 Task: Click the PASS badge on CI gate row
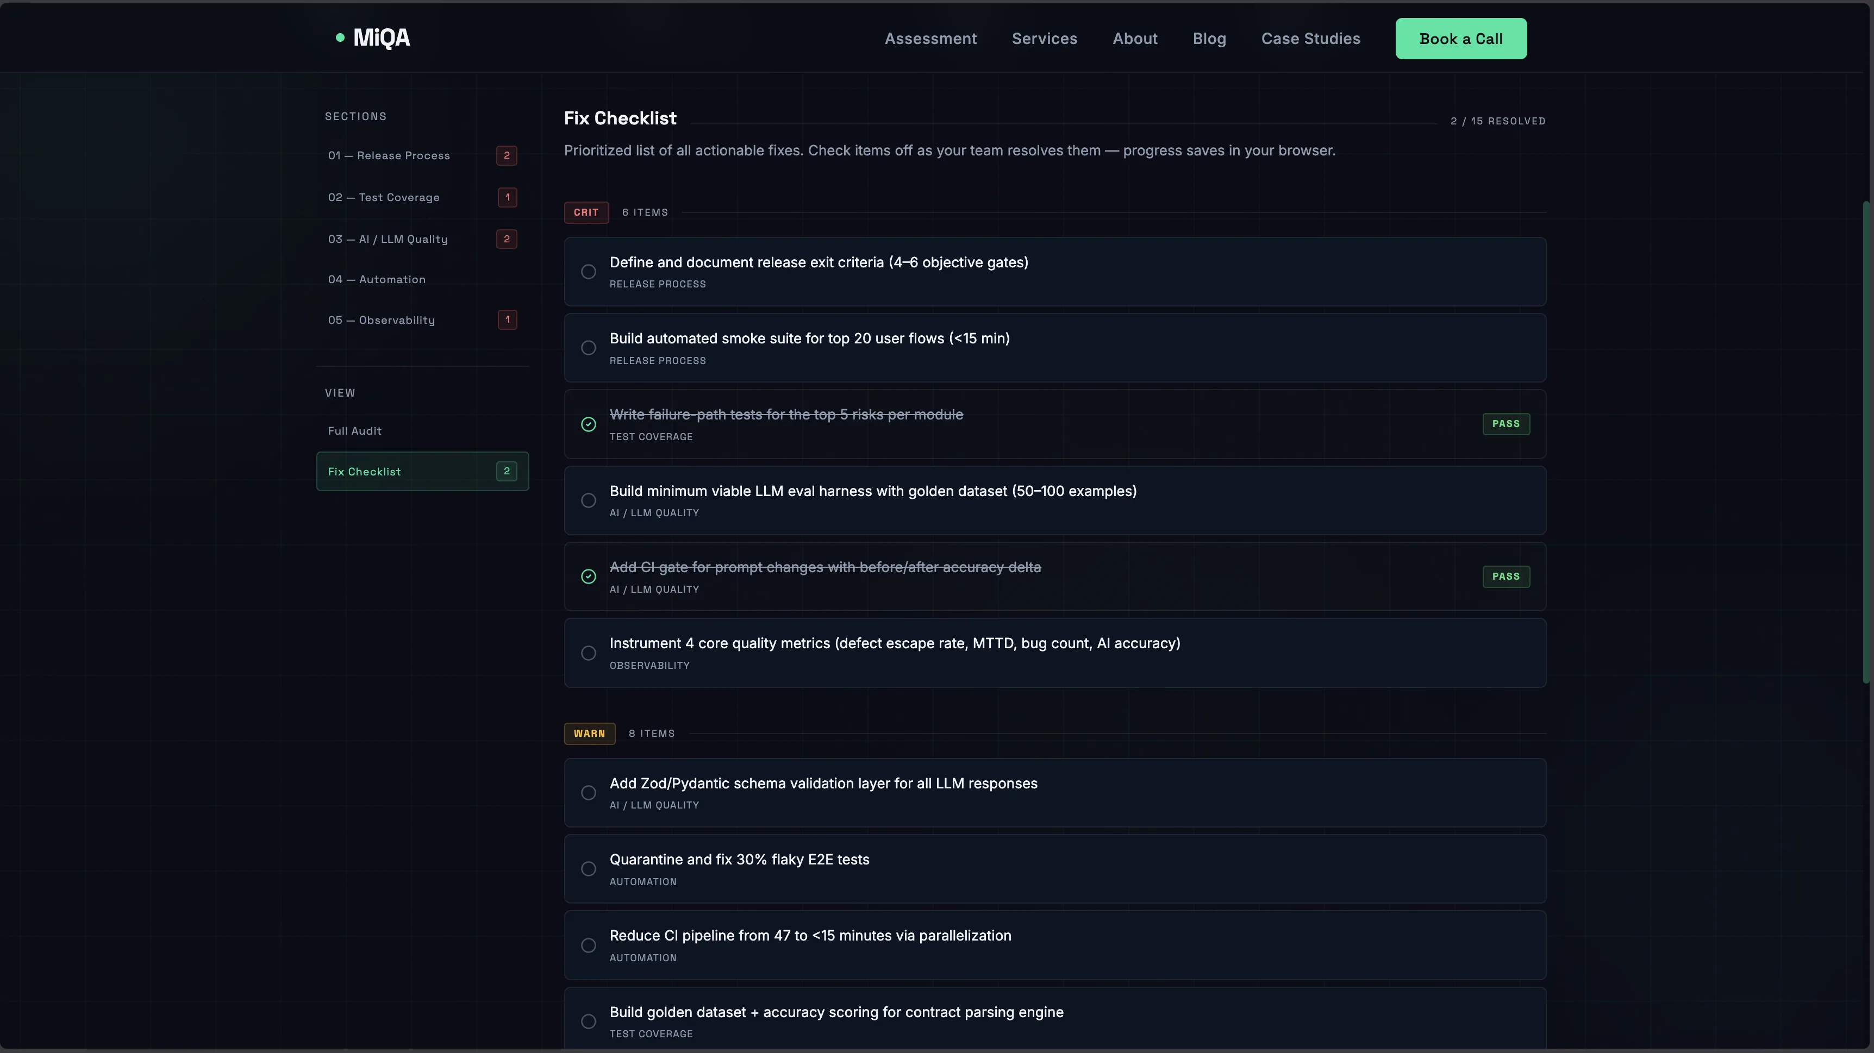pyautogui.click(x=1506, y=576)
